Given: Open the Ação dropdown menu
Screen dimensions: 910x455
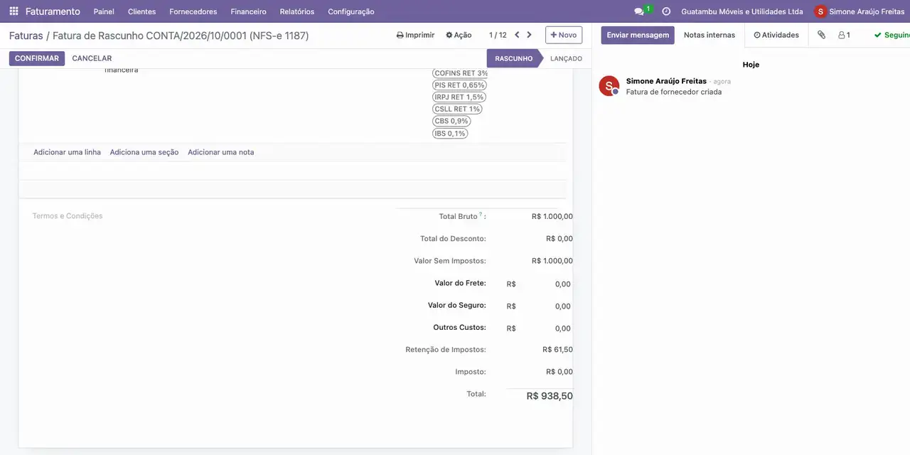Looking at the screenshot, I should click(459, 35).
